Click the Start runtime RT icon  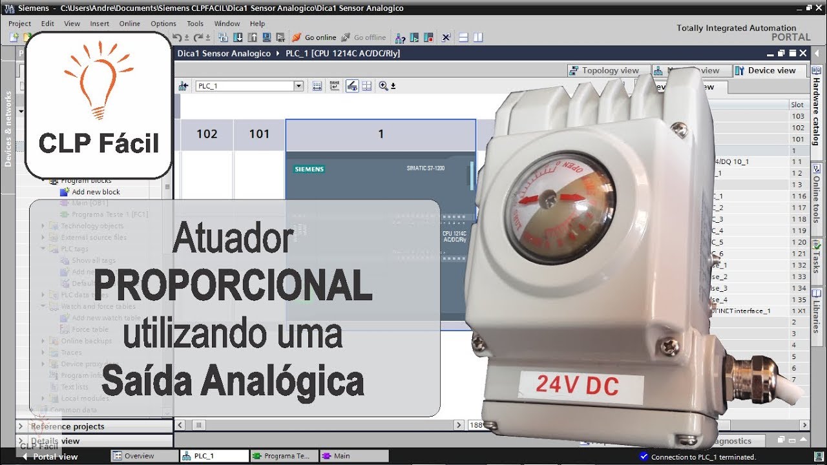280,37
